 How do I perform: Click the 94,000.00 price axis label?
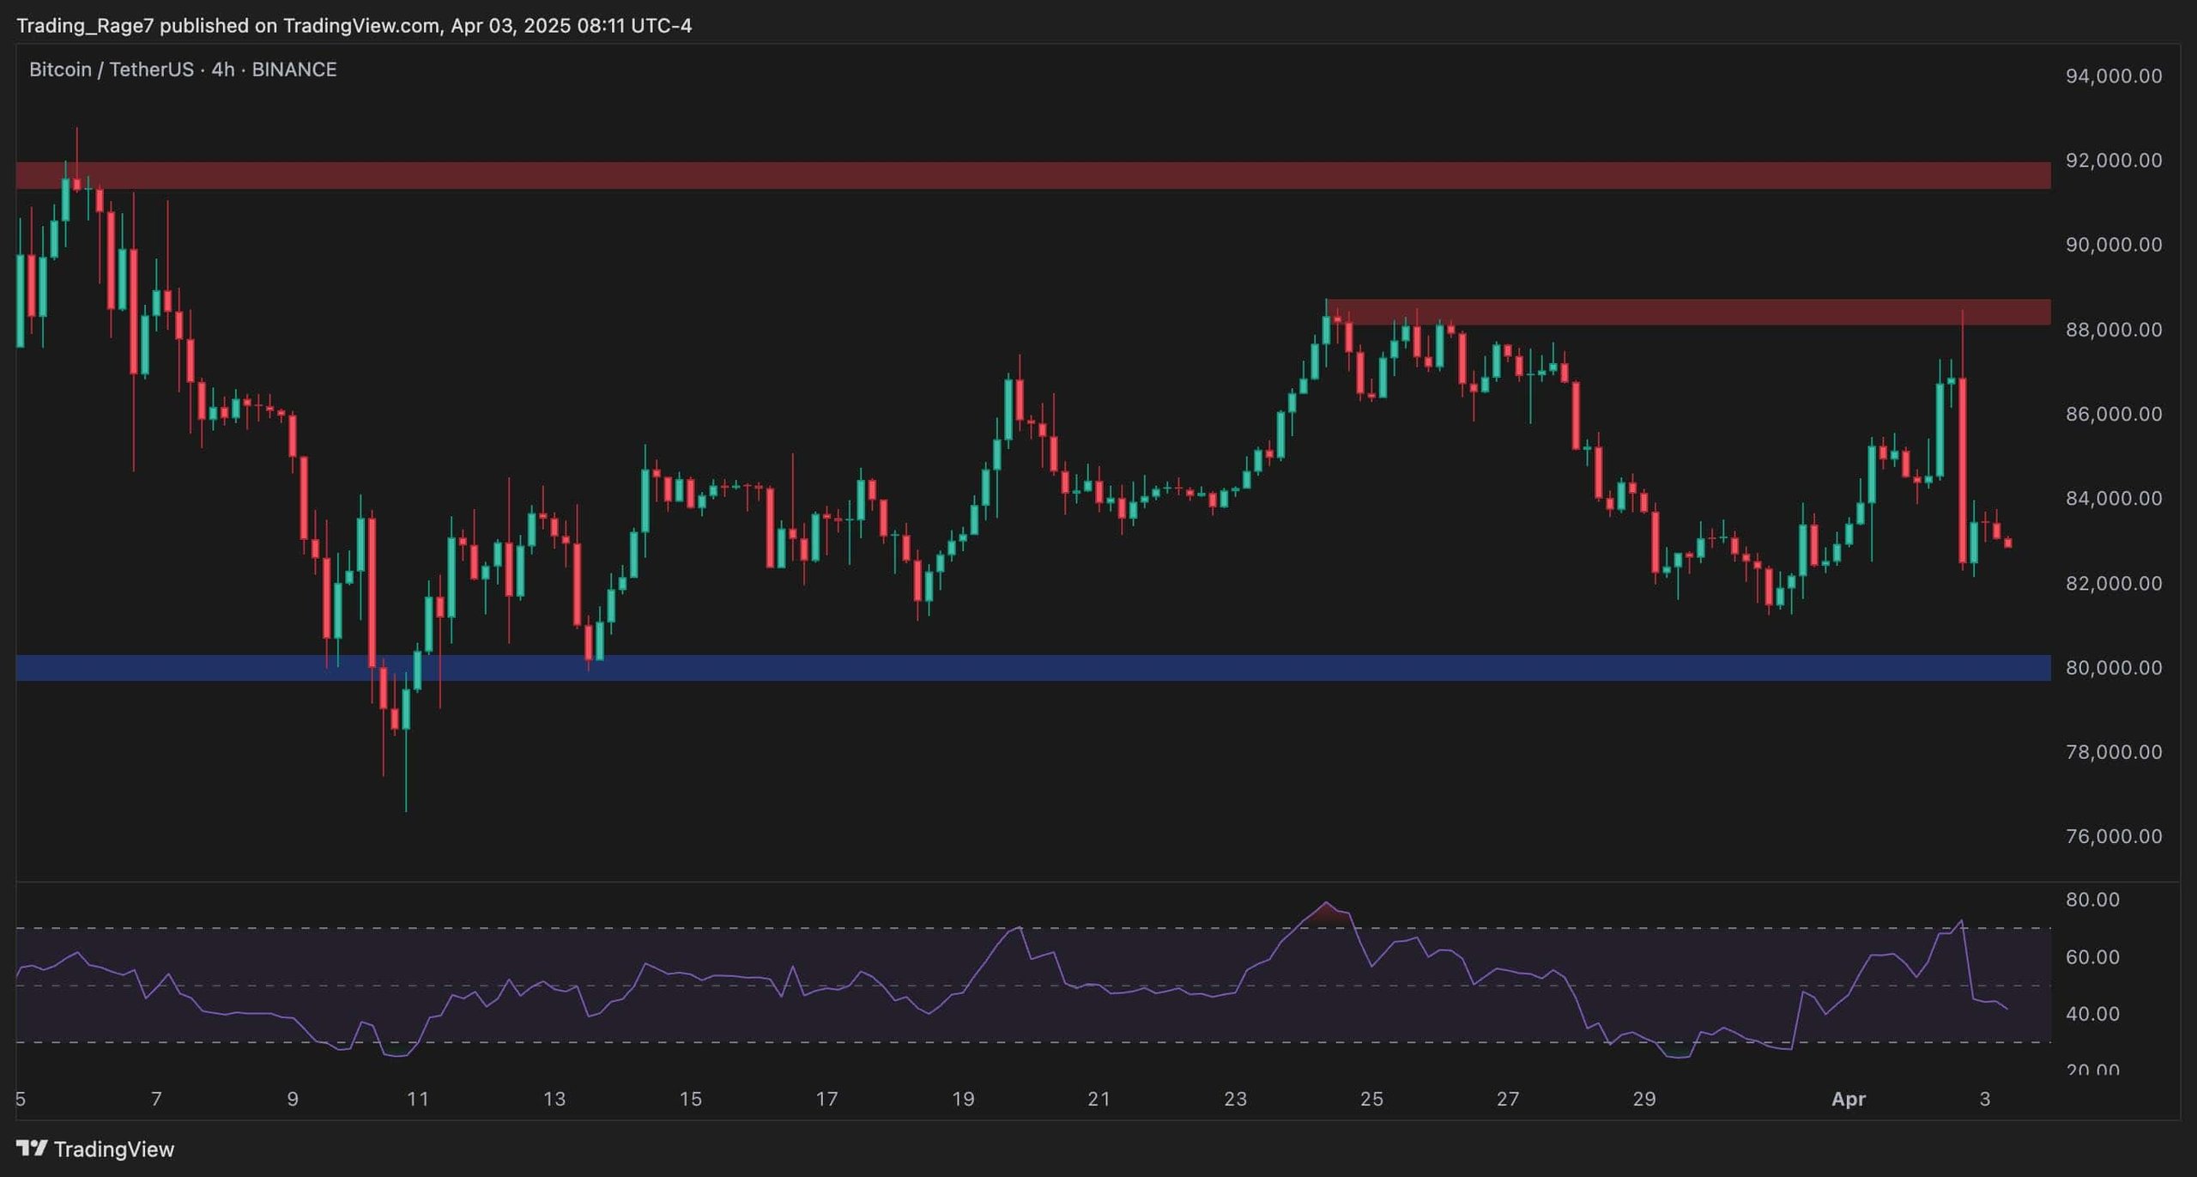[2113, 76]
